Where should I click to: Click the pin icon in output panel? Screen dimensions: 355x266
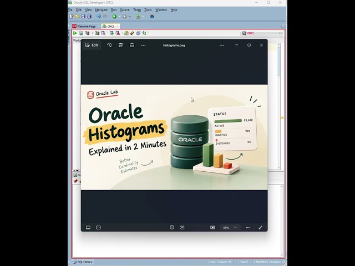click(x=75, y=181)
